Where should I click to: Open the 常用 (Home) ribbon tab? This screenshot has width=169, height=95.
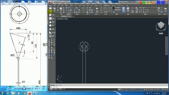[50, 6]
